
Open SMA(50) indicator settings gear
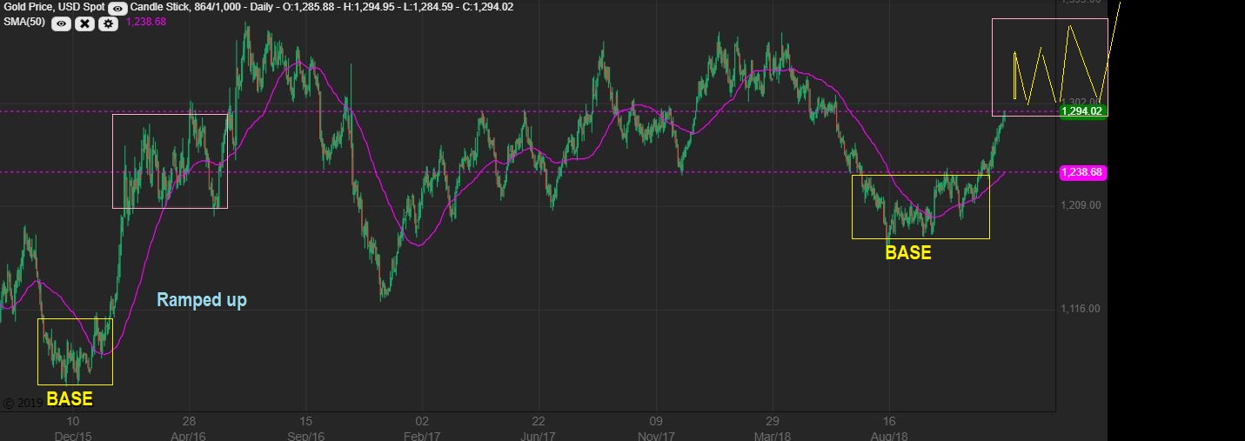(x=108, y=23)
